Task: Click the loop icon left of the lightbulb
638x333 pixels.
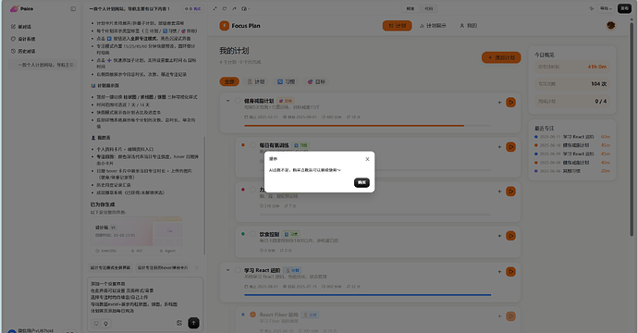Action: click(96, 324)
